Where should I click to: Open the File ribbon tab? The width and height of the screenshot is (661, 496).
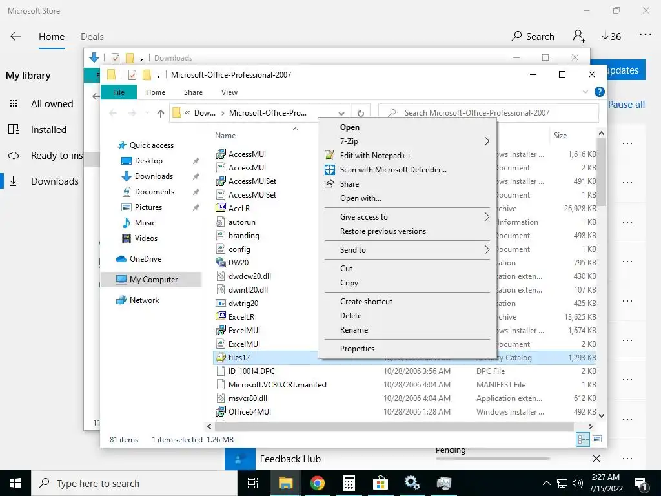coord(119,92)
